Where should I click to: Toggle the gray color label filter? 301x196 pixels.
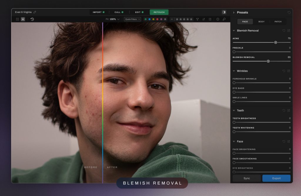click(165, 19)
